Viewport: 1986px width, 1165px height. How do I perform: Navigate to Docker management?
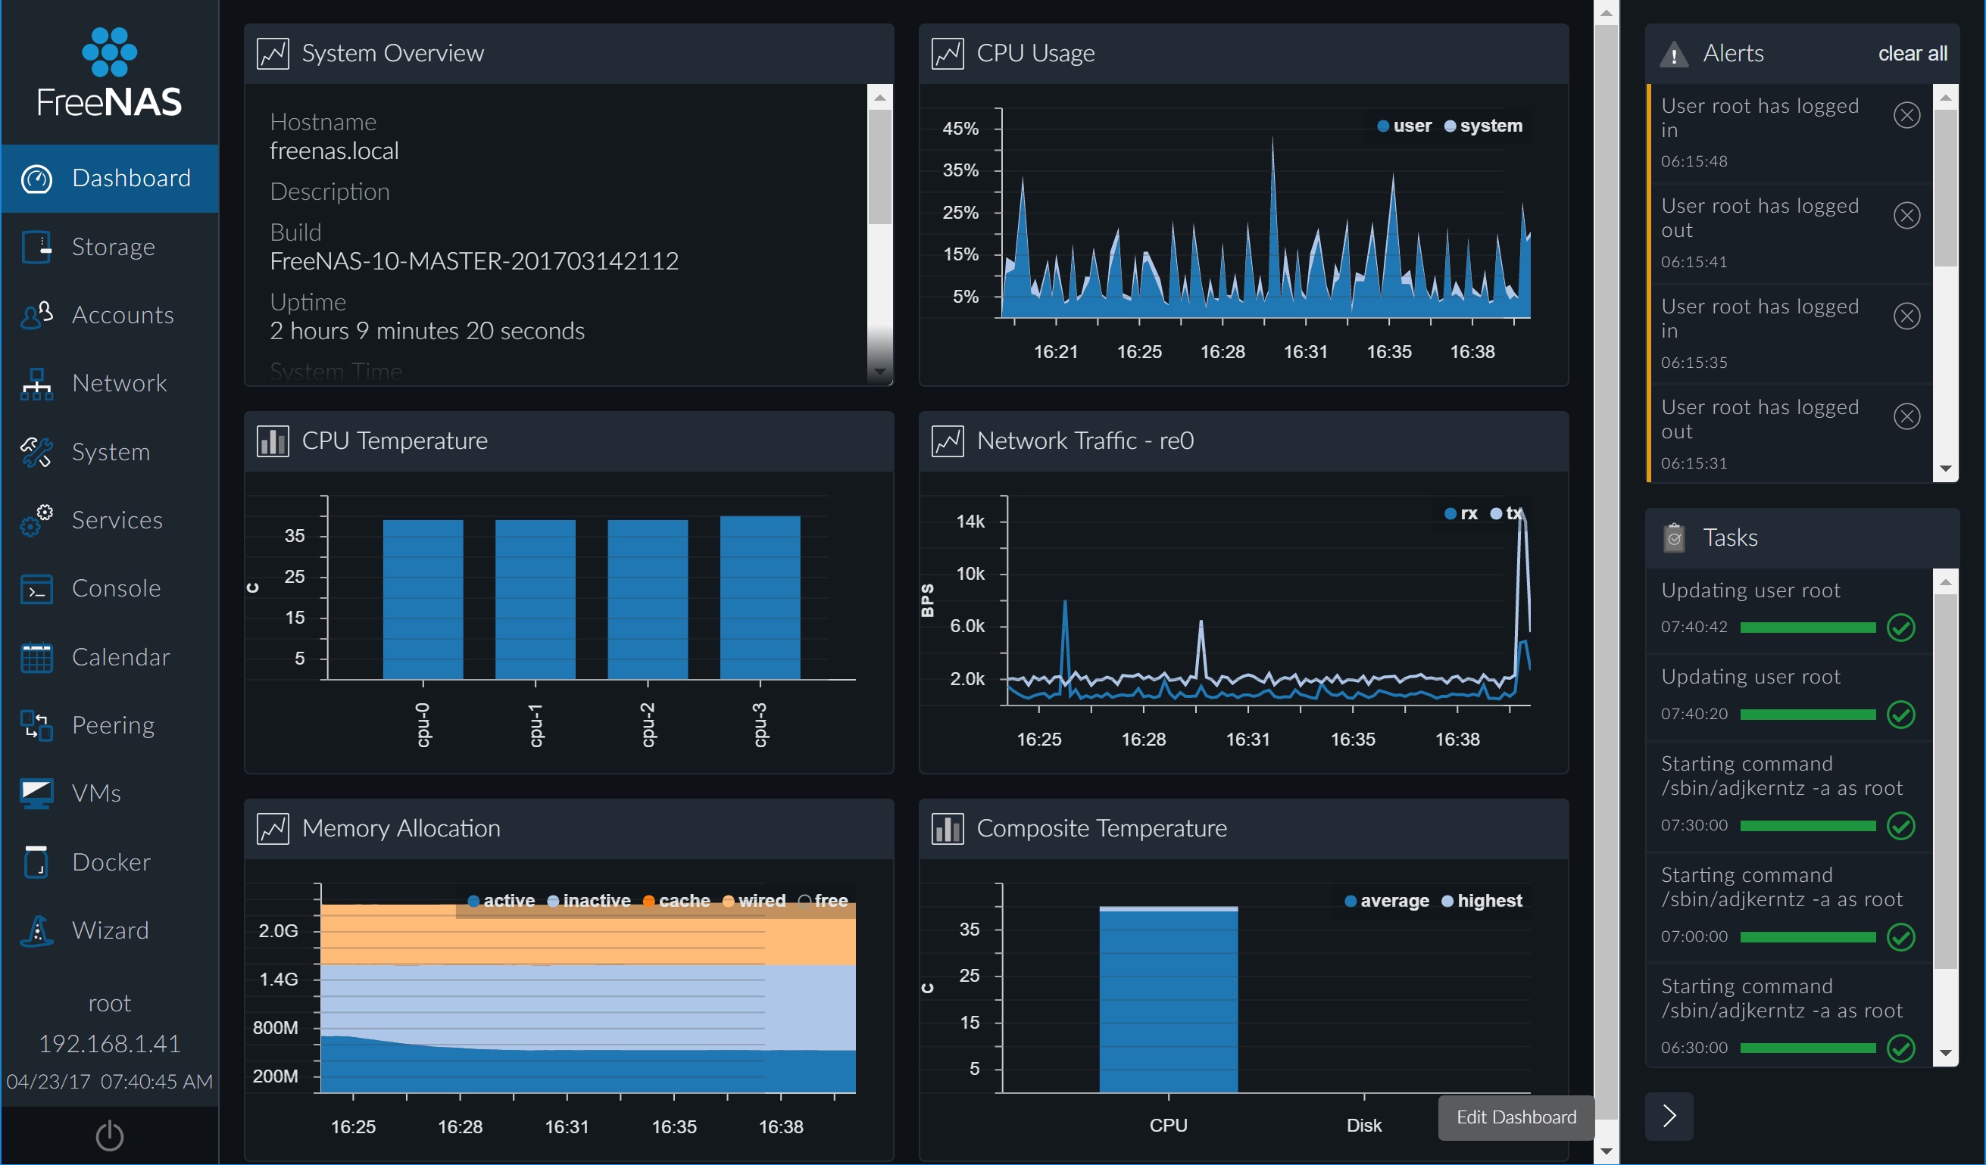point(110,861)
